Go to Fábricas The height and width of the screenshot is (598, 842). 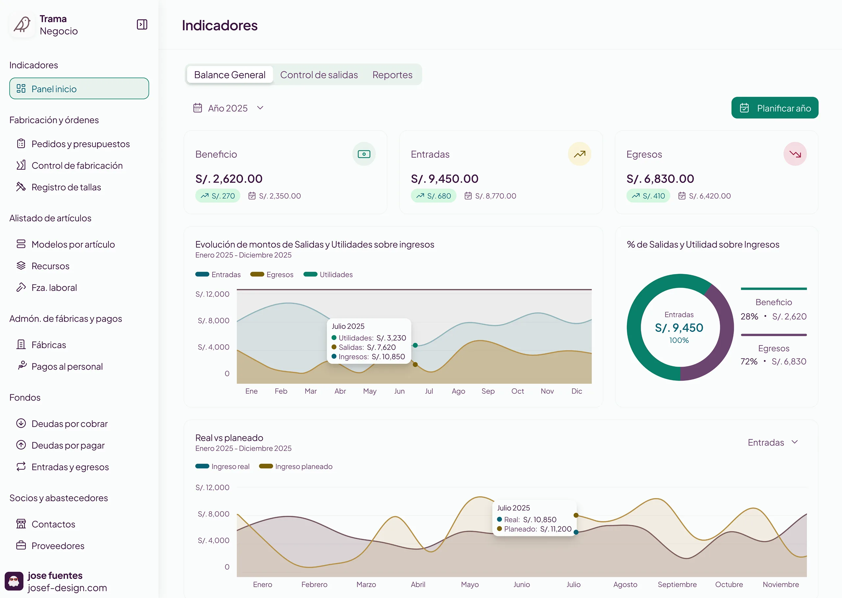click(41, 345)
